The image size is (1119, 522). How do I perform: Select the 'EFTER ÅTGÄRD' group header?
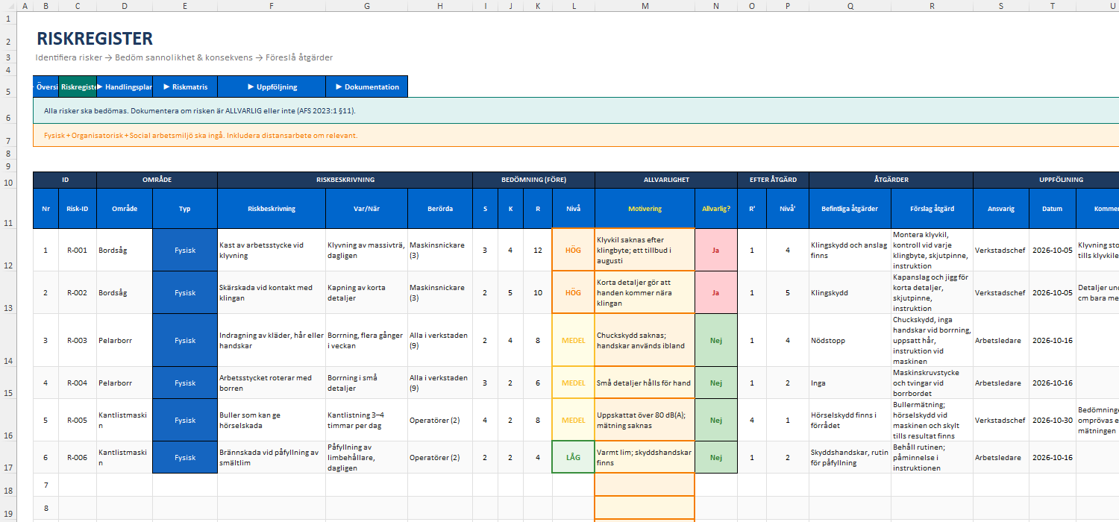(x=773, y=180)
